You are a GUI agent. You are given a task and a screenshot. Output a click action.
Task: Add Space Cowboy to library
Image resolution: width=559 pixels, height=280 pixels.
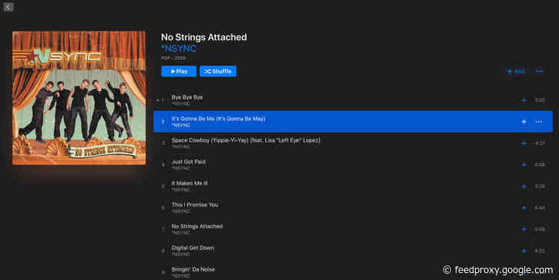pos(524,143)
